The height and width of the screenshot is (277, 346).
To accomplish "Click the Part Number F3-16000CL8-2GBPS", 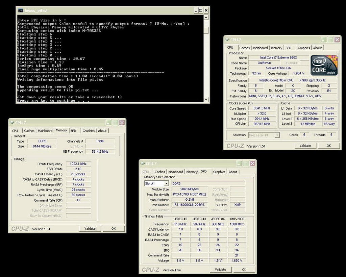I will pos(190,205).
